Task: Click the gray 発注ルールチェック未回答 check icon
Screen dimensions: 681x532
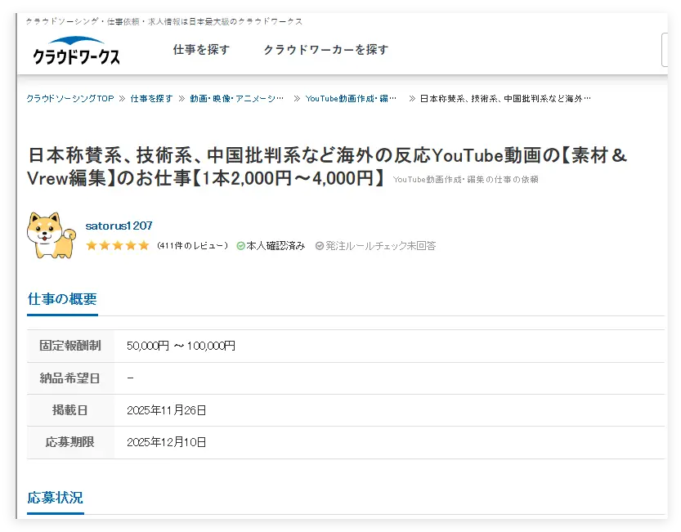Action: [320, 246]
